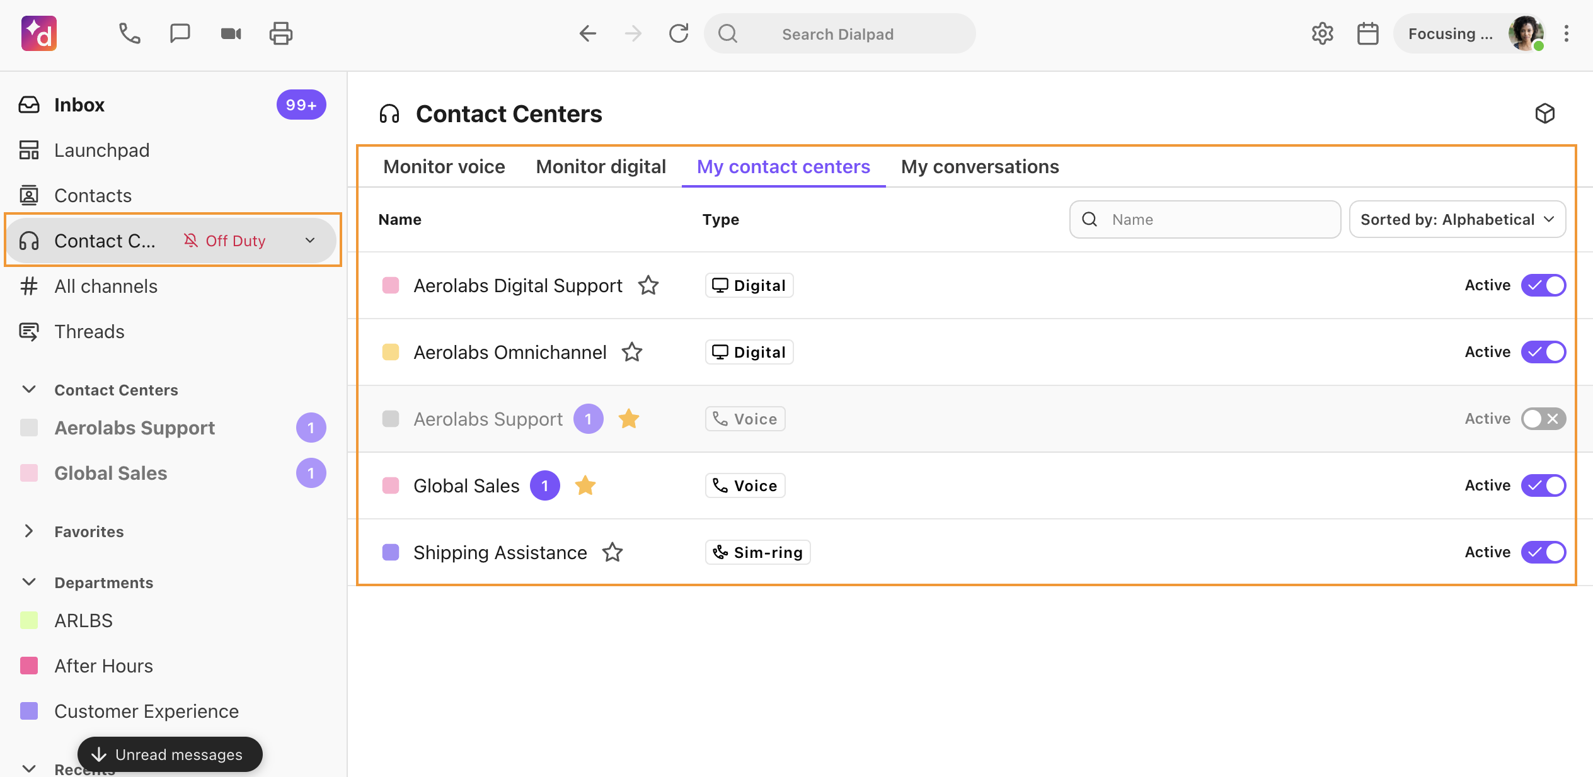Favorite Aerolabs Digital Support with star

[x=648, y=285]
